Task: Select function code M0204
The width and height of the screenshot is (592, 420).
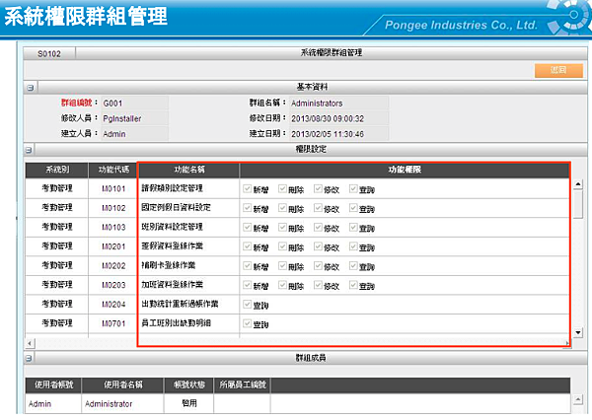Action: (113, 304)
